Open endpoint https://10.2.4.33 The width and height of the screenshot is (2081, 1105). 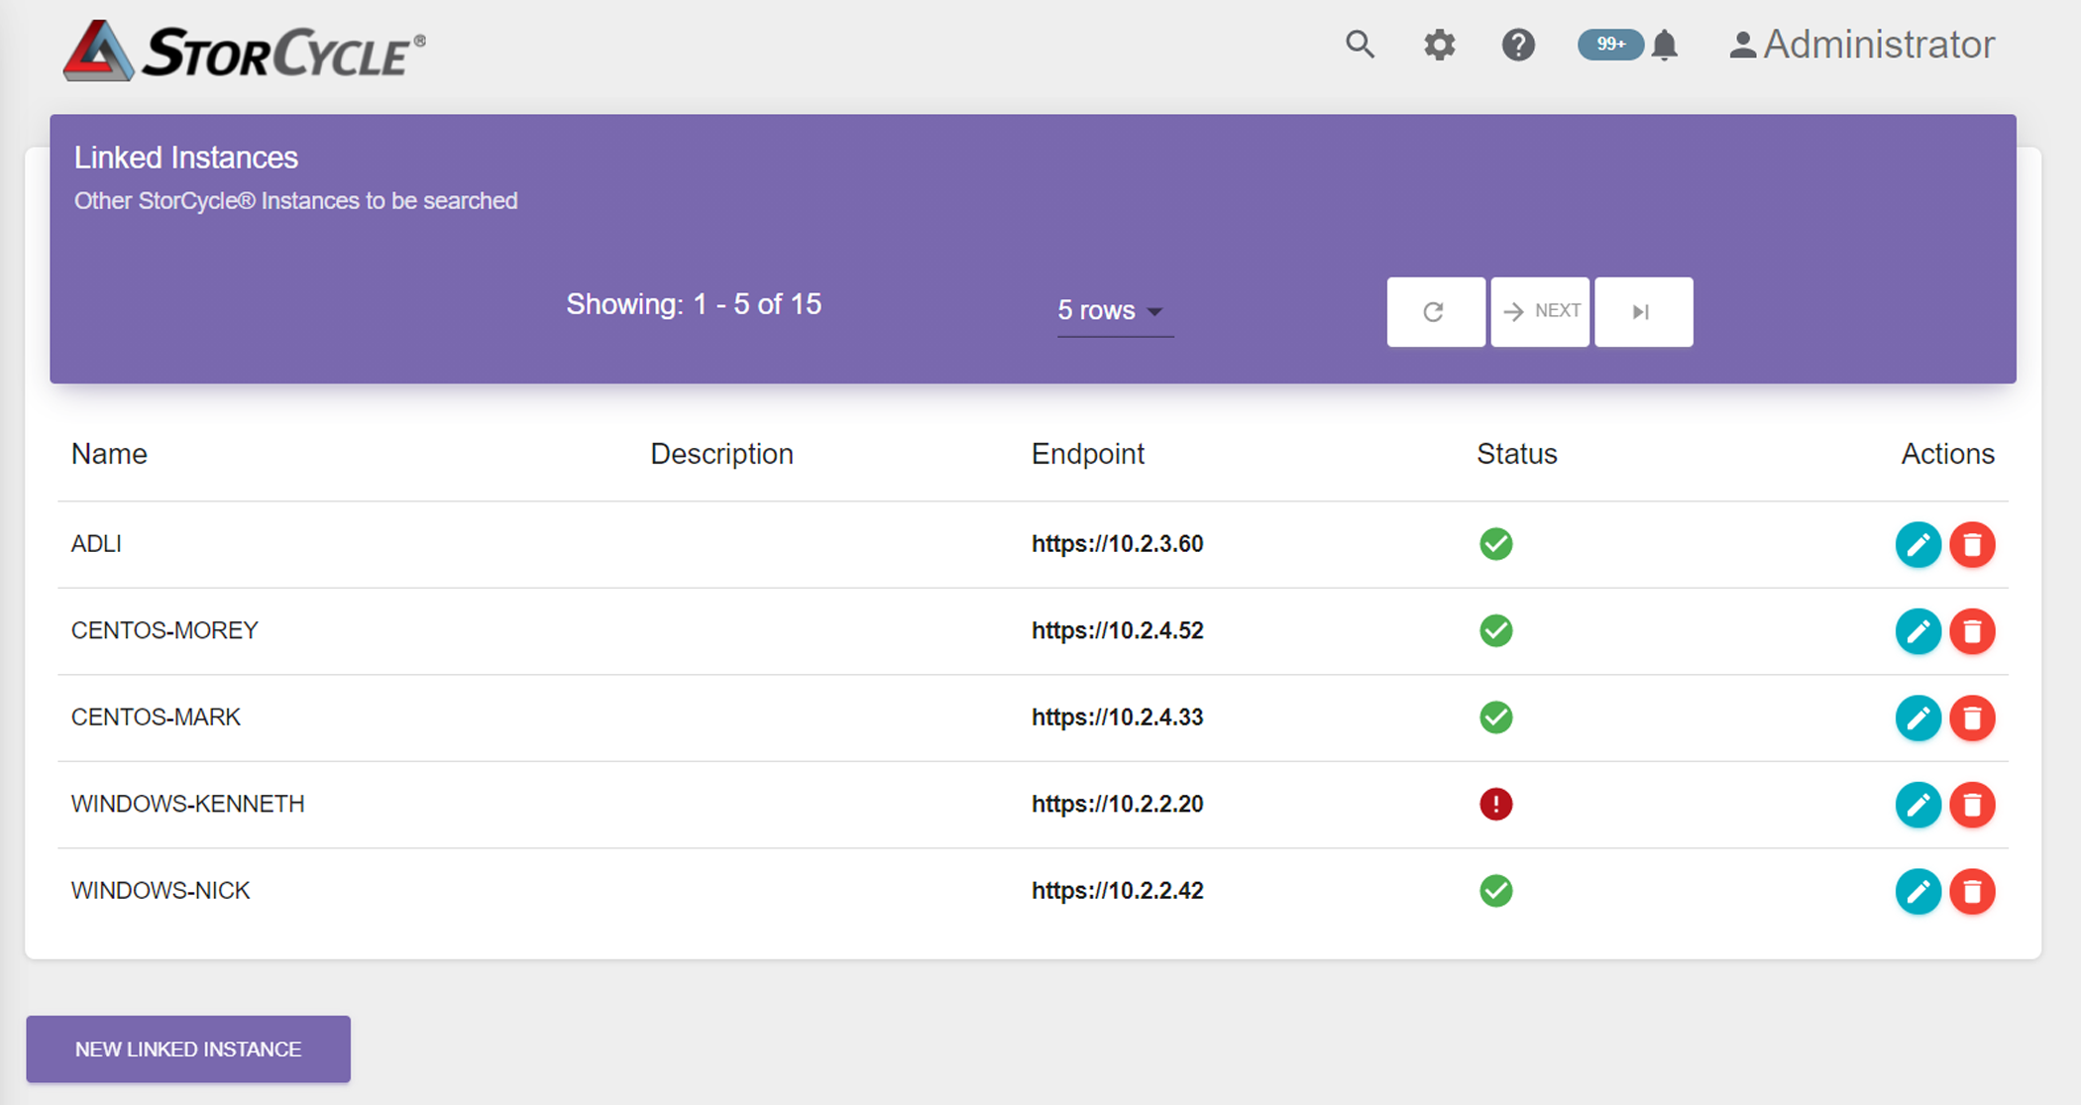tap(1117, 717)
